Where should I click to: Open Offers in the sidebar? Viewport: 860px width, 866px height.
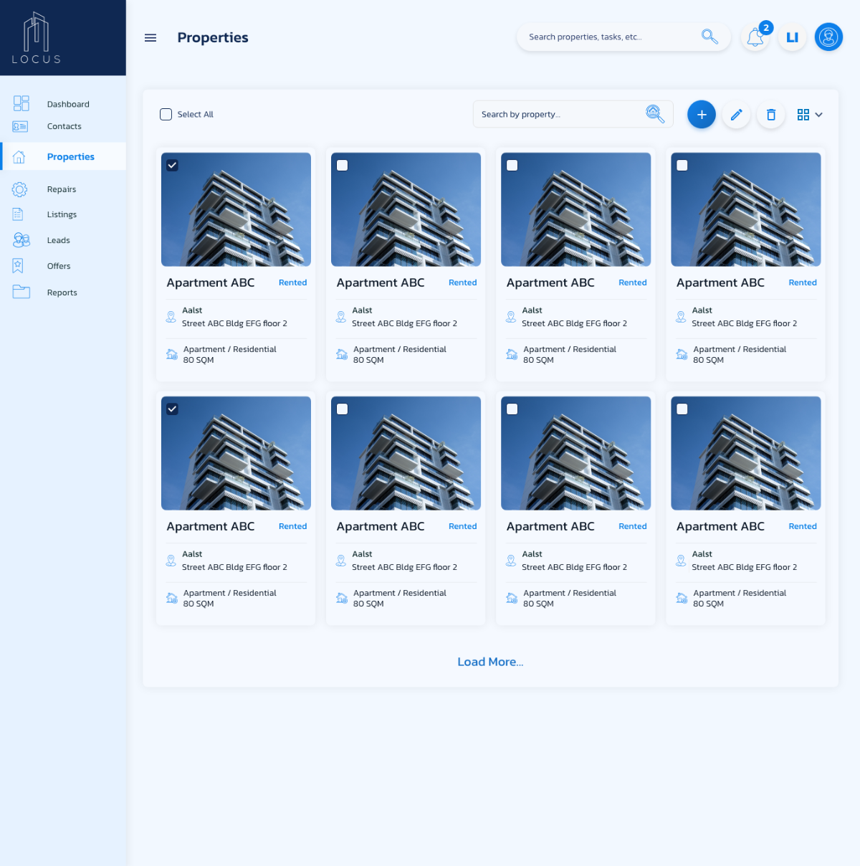pos(59,266)
